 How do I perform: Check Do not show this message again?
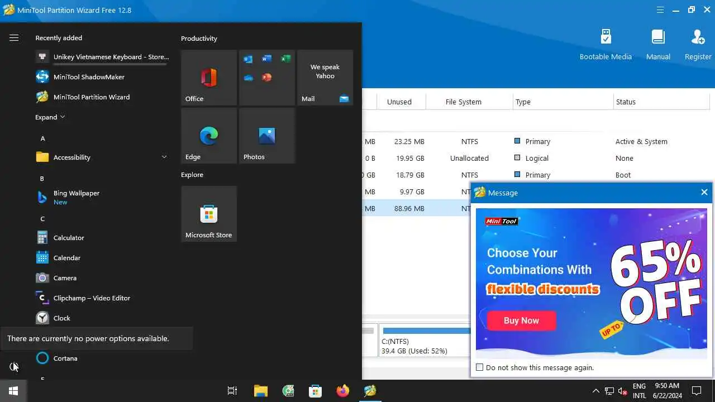(x=479, y=367)
